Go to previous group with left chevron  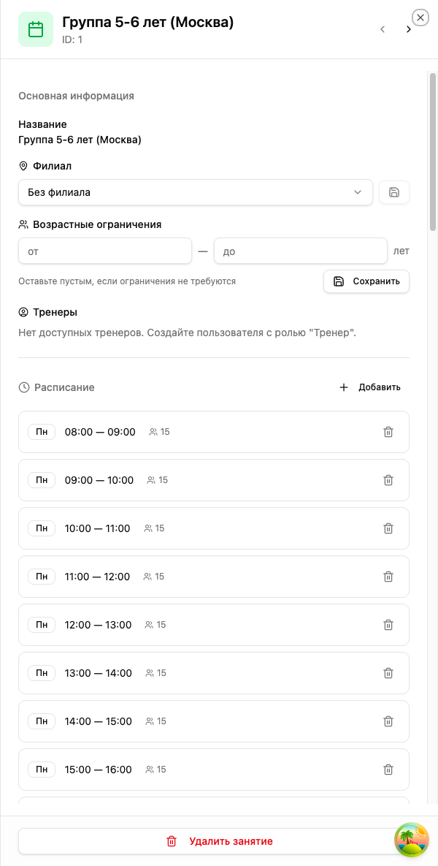383,29
